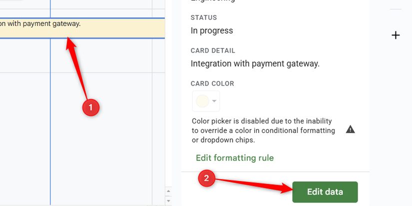Select the payment gateway timeline card
Viewport: 412px width, 206px height.
(82, 28)
